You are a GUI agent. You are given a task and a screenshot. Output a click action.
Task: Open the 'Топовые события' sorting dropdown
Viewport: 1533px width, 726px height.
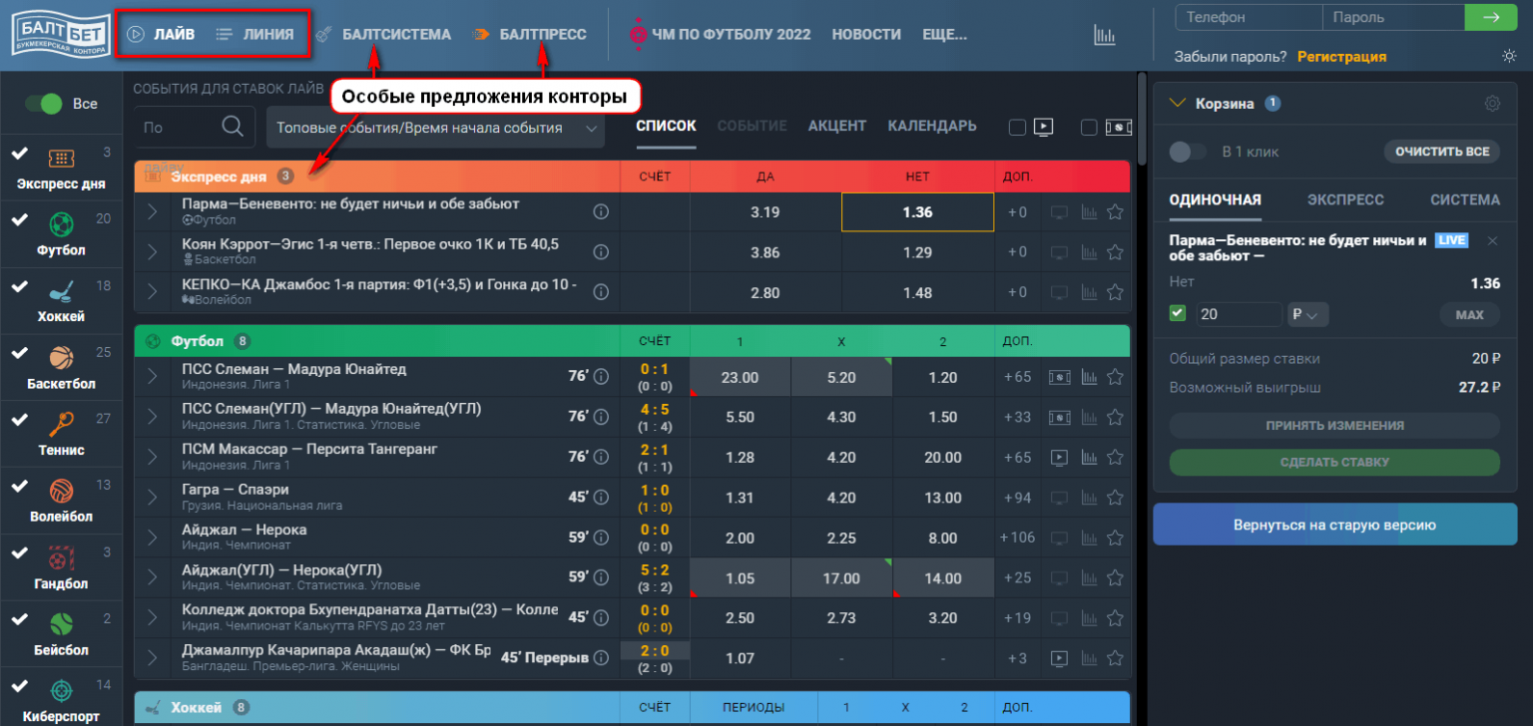(435, 128)
